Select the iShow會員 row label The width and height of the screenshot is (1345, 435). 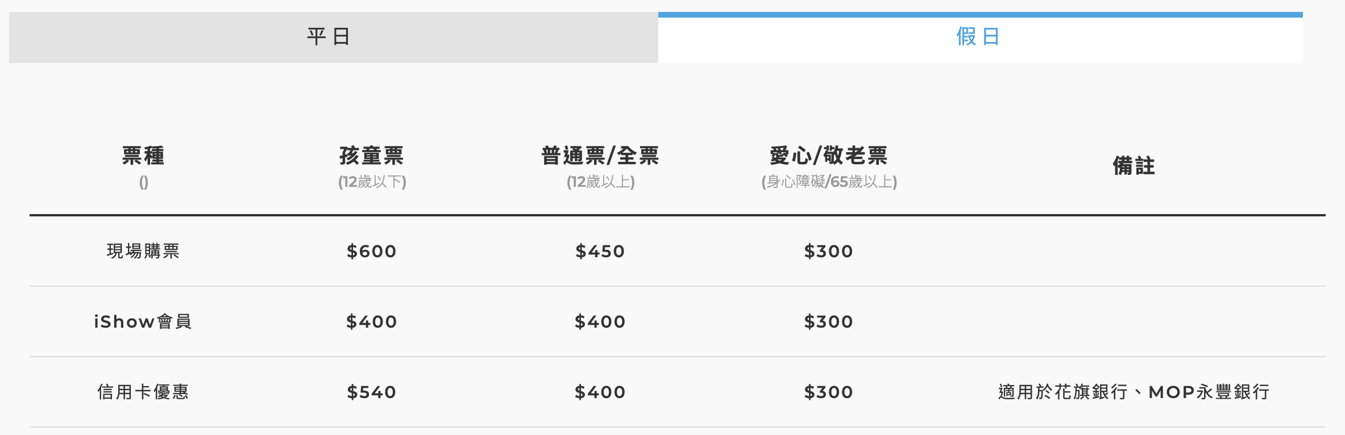click(143, 321)
